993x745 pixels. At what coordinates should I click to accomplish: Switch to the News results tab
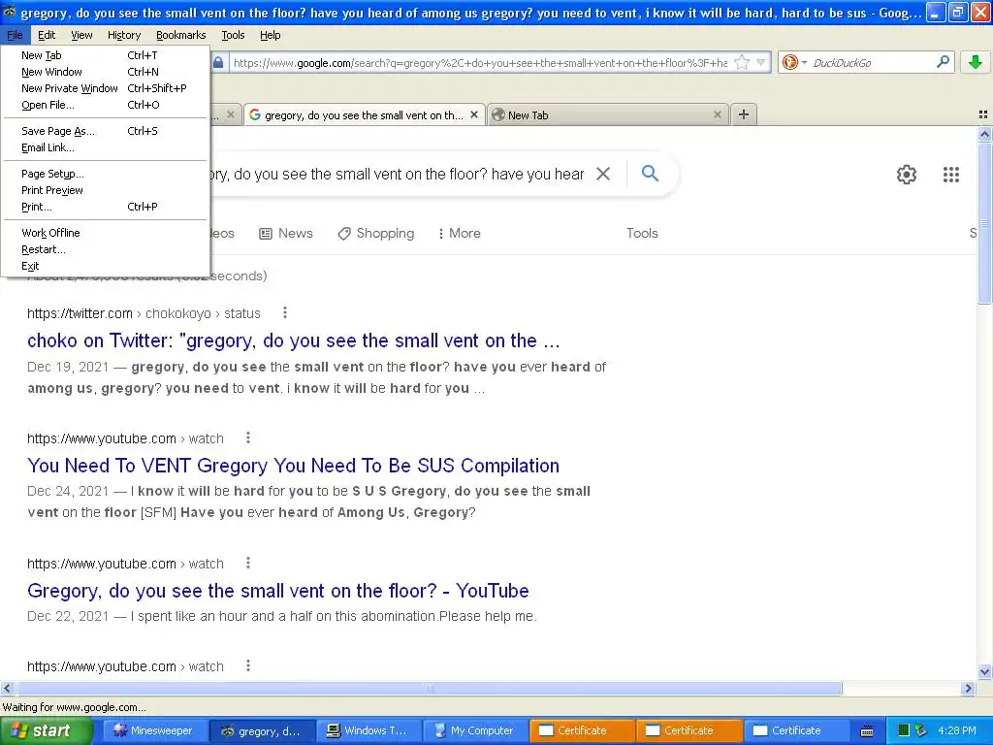[x=286, y=233]
